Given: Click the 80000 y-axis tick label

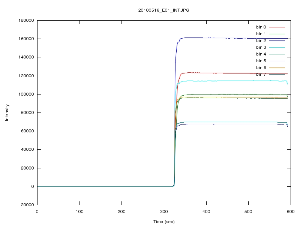Looking at the screenshot, I should (27, 112).
